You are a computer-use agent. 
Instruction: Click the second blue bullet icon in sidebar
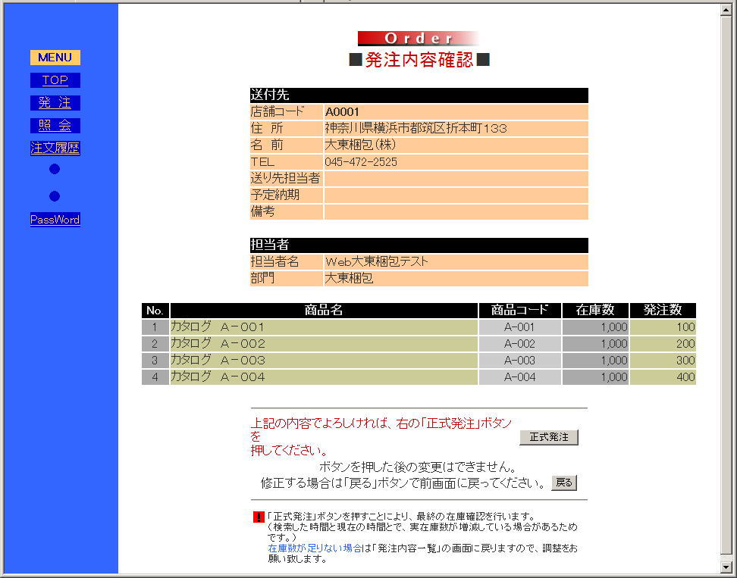pyautogui.click(x=54, y=195)
